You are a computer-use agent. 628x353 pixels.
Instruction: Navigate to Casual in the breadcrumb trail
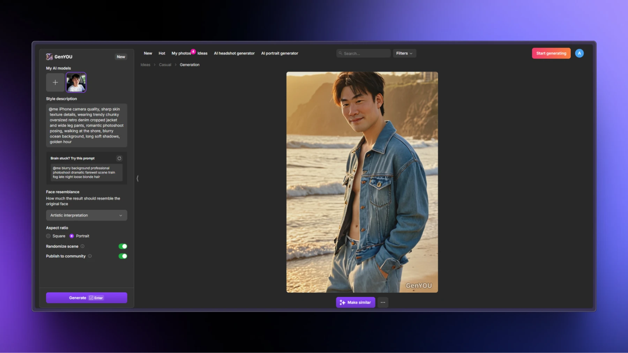165,64
